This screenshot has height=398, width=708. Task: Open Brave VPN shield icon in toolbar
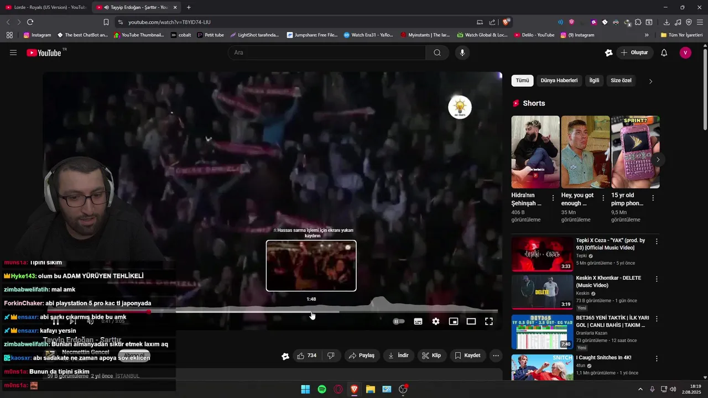tap(689, 22)
